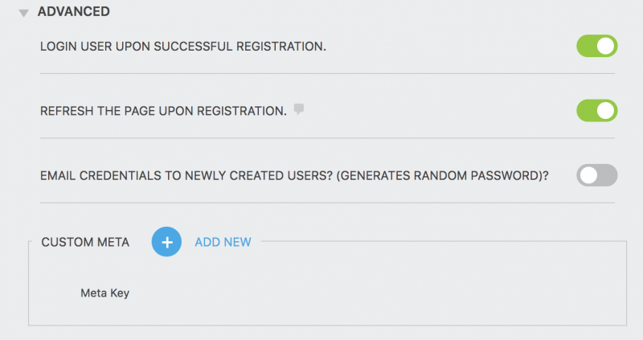
Task: Disable login user upon successful registration
Action: (x=596, y=46)
